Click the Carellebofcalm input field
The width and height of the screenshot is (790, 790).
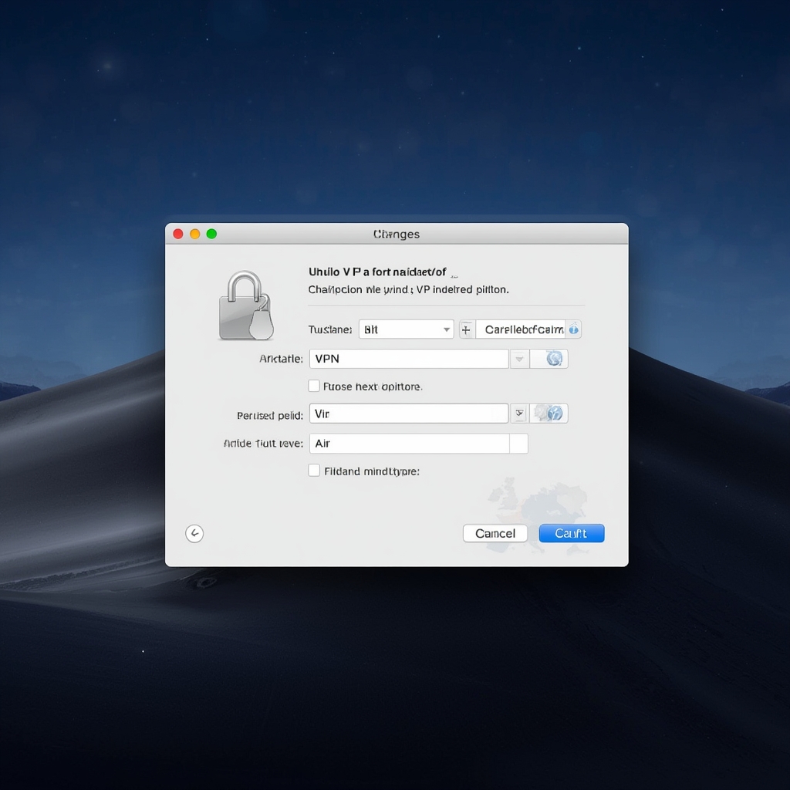coord(522,329)
